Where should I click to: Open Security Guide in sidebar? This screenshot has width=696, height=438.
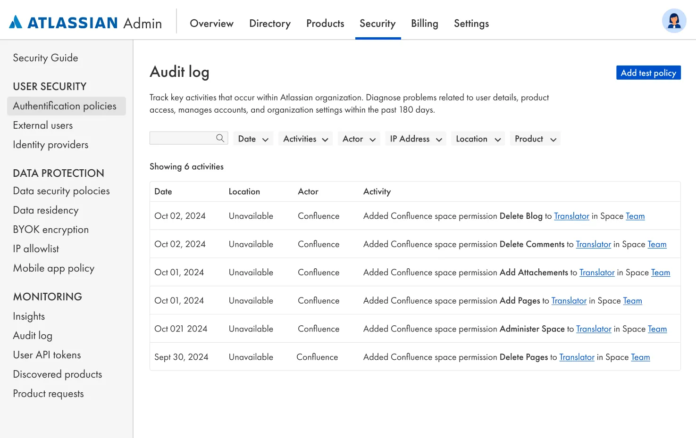[x=45, y=58]
